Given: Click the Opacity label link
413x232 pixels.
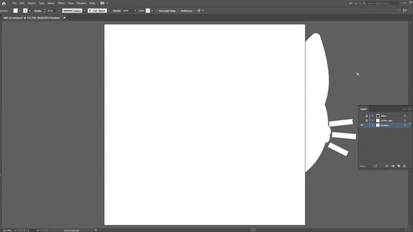Looking at the screenshot, I should 116,11.
